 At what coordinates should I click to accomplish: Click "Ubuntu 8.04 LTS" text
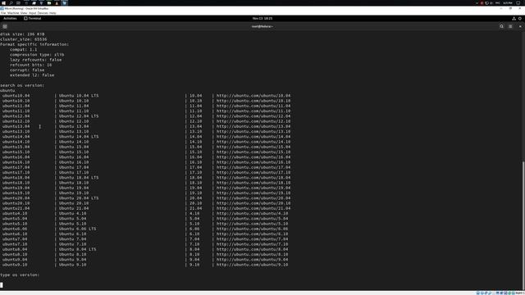coord(77,249)
